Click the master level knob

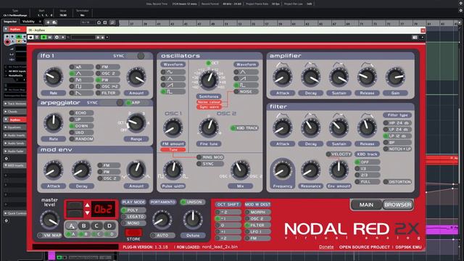pos(49,220)
